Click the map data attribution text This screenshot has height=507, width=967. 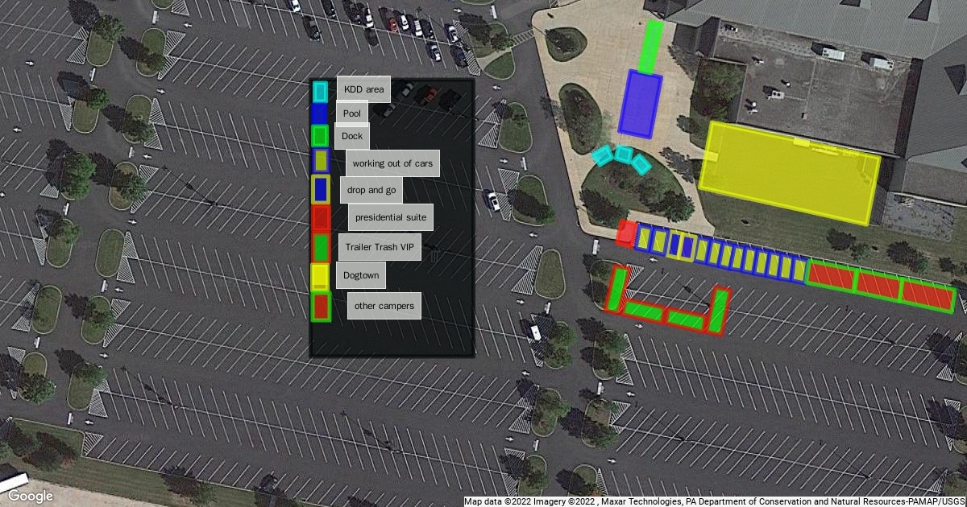[x=714, y=501]
